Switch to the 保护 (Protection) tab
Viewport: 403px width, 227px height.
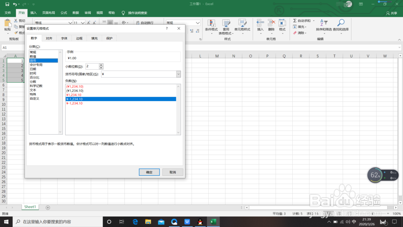click(x=109, y=38)
